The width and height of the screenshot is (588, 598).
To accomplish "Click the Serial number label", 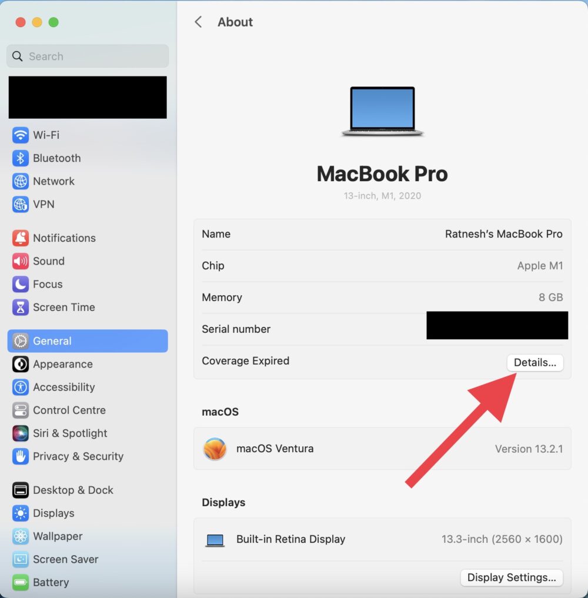I will tap(236, 329).
